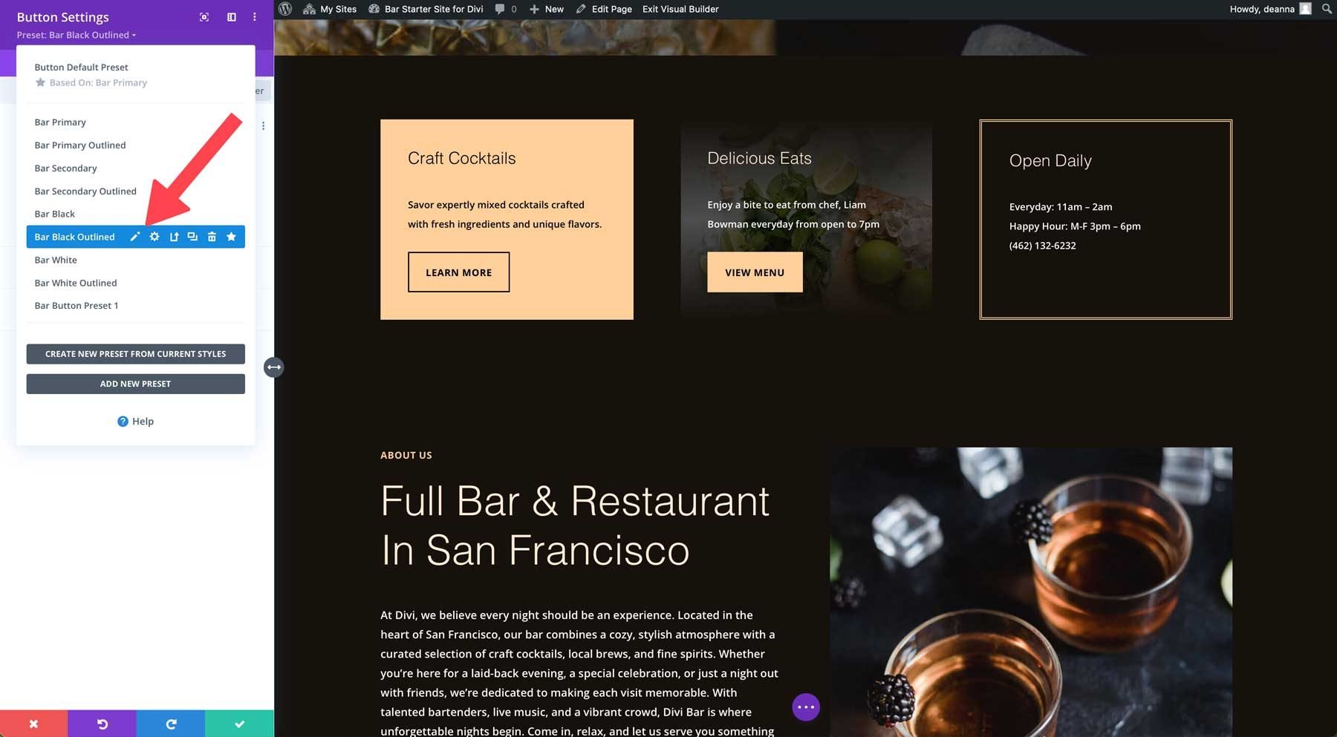
Task: Open the purple builder options dots button
Action: pyautogui.click(x=806, y=707)
